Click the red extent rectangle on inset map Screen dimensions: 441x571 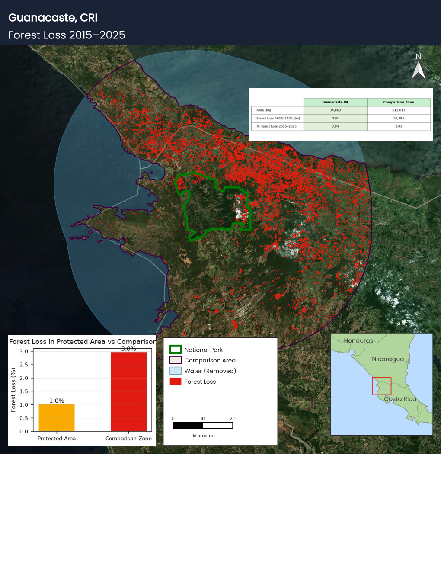[x=382, y=386]
